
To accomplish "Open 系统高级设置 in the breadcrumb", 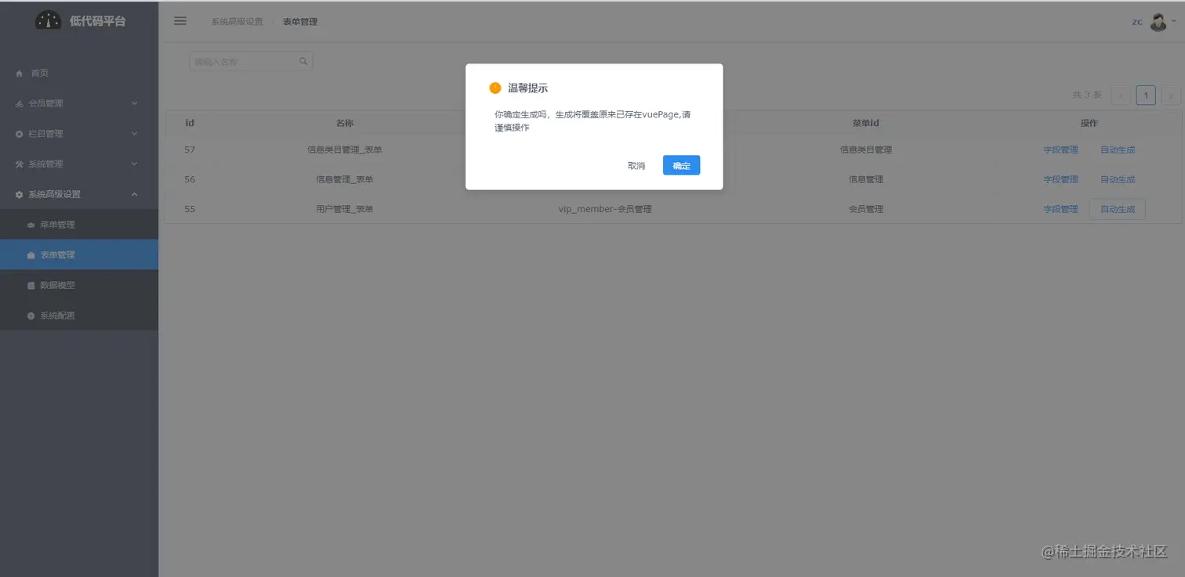I will [x=235, y=22].
